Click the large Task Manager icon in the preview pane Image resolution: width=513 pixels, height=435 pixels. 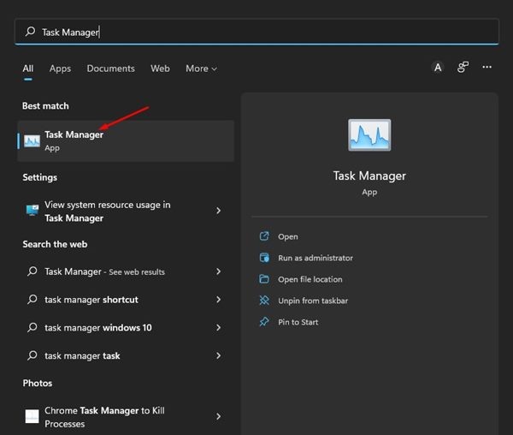(369, 137)
